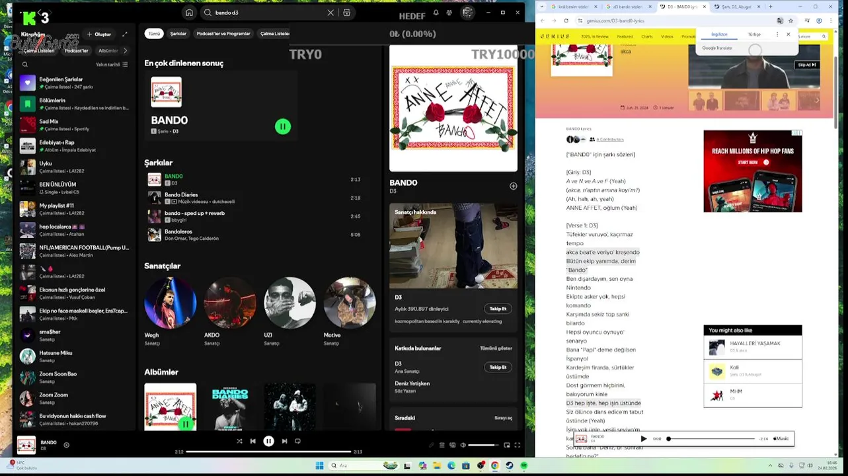
Task: Open Yakın tarihli sort dropdown
Action: (111, 65)
